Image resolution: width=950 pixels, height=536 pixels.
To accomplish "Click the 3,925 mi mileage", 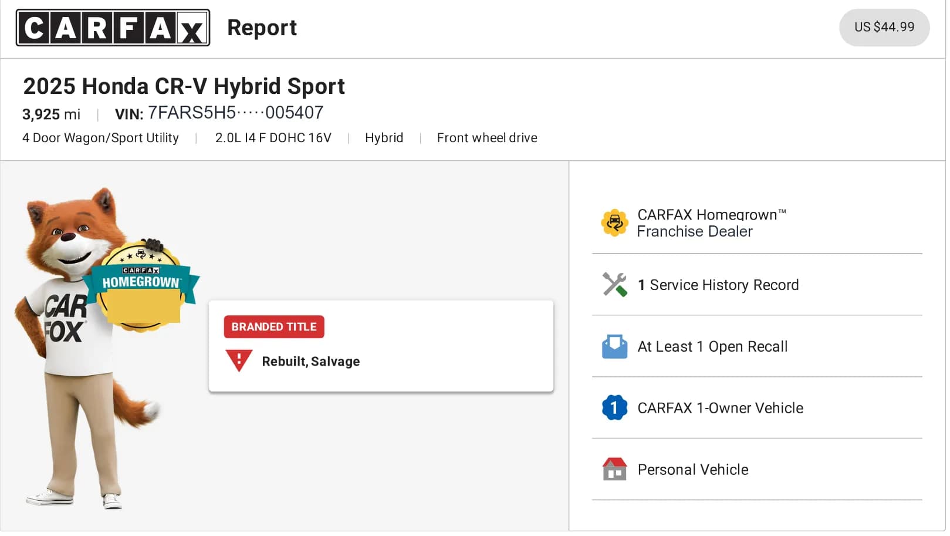I will (x=51, y=114).
